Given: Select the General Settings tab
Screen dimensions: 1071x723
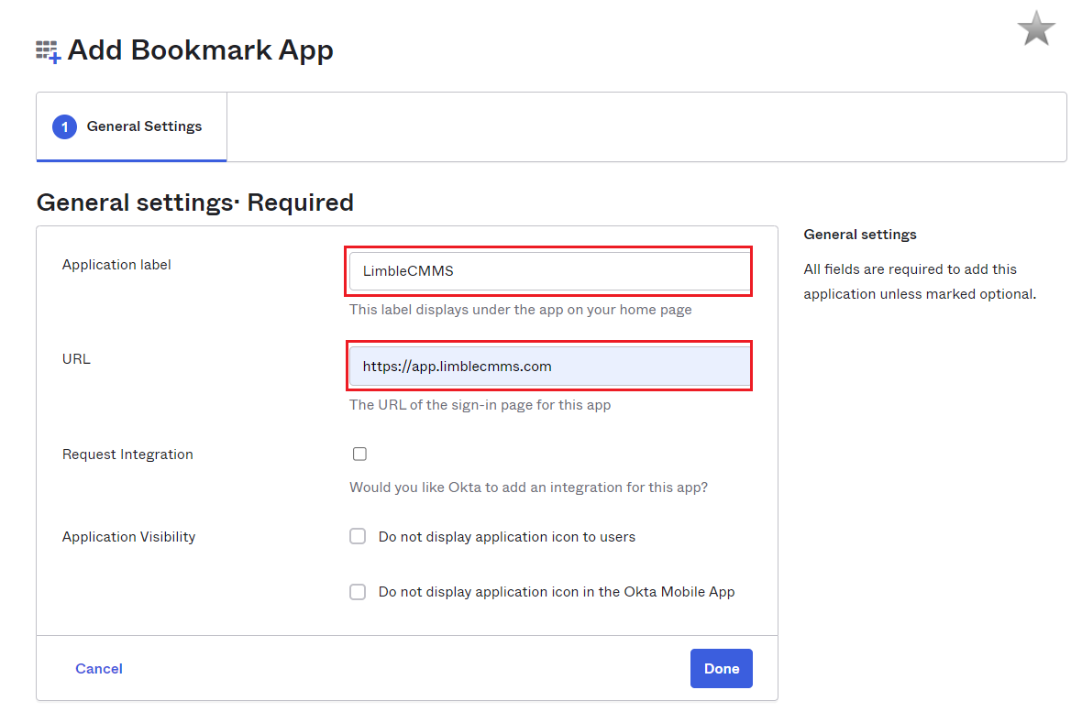Looking at the screenshot, I should [144, 126].
